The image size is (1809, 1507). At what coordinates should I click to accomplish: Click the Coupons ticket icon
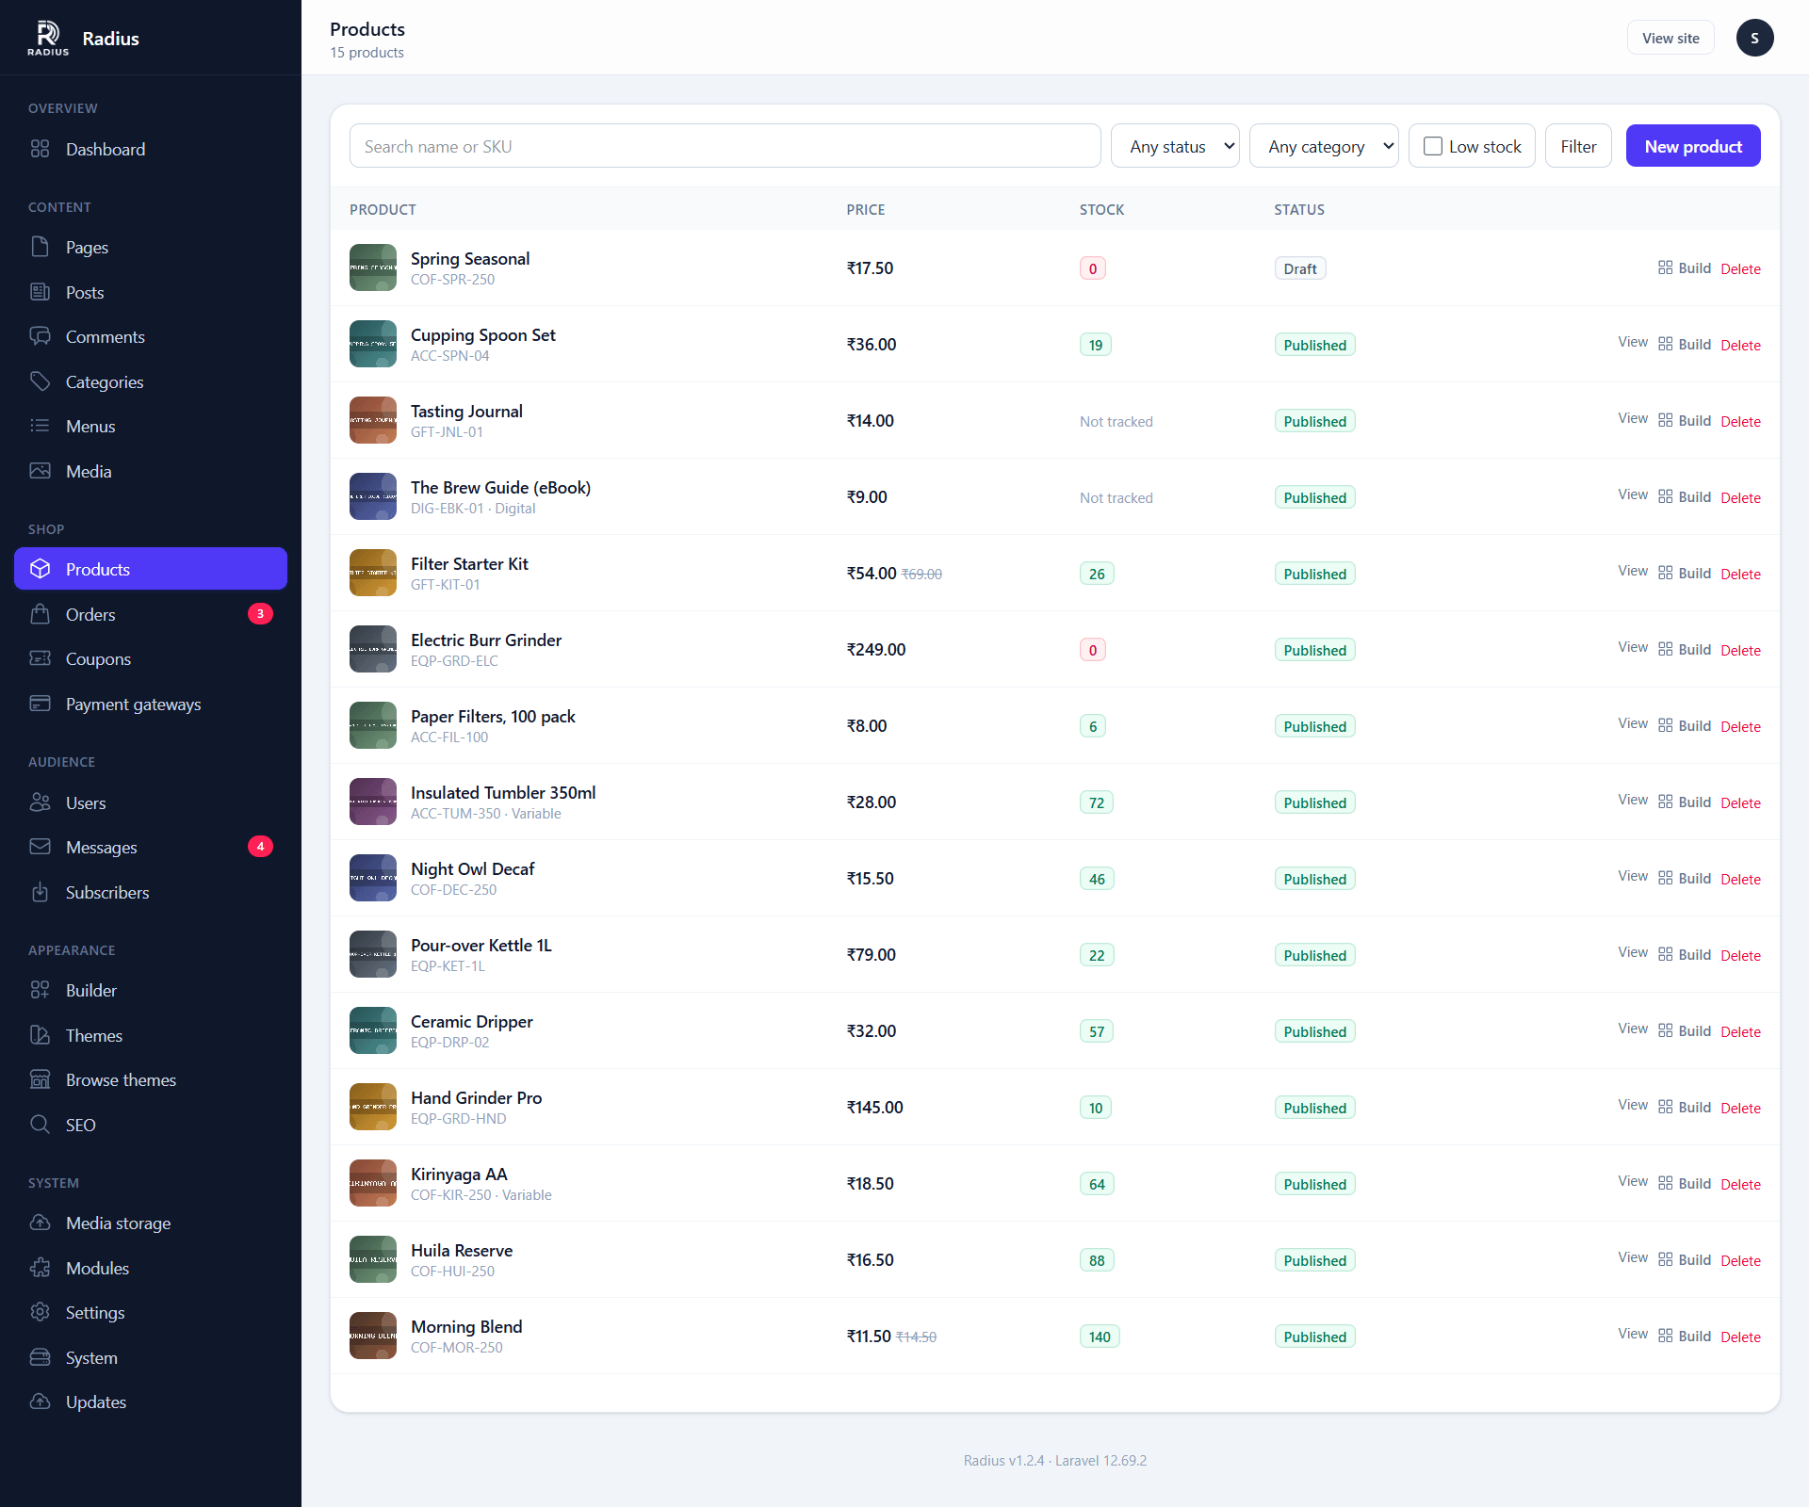pos(40,658)
